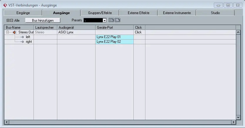Collapse the Stereo Out bus tree
This screenshot has width=245, height=128.
[x=8, y=32]
